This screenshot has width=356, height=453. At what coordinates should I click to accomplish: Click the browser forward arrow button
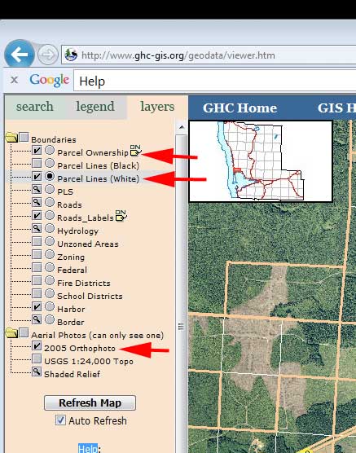[48, 55]
